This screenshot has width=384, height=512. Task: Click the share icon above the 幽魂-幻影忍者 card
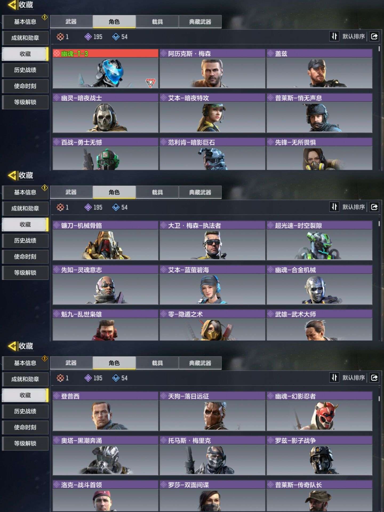click(374, 377)
